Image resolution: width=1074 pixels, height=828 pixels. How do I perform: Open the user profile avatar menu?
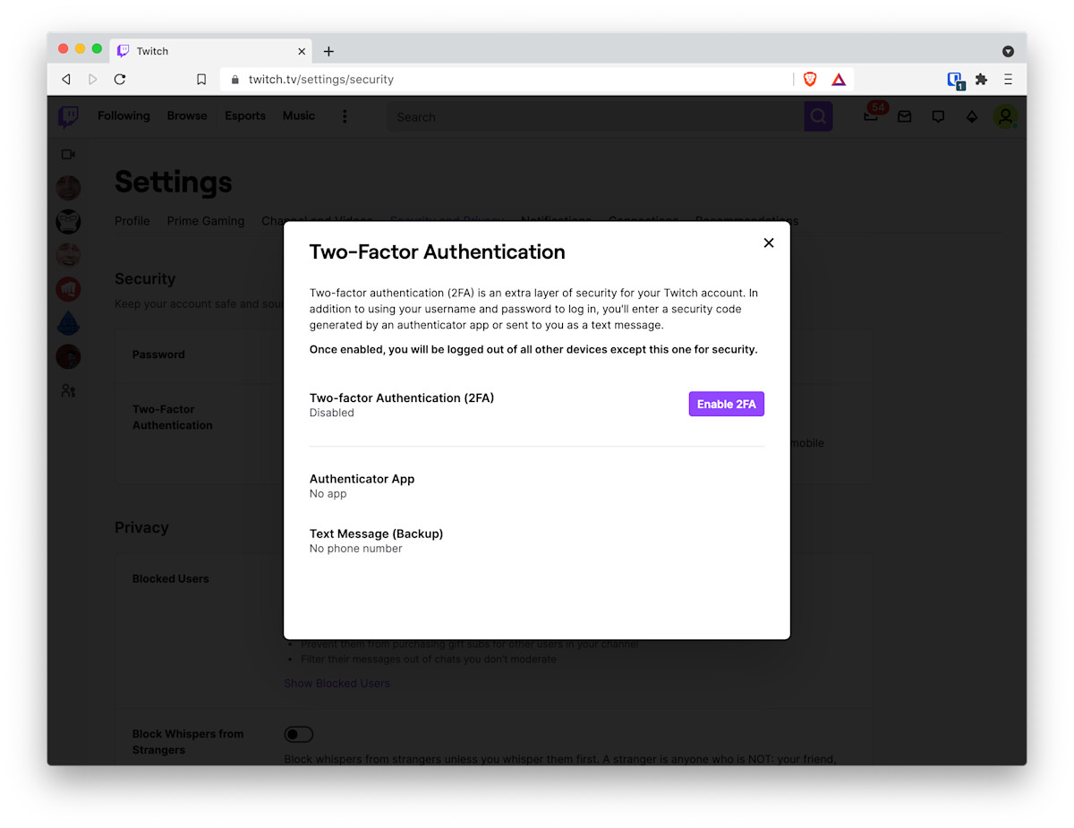tap(1005, 116)
